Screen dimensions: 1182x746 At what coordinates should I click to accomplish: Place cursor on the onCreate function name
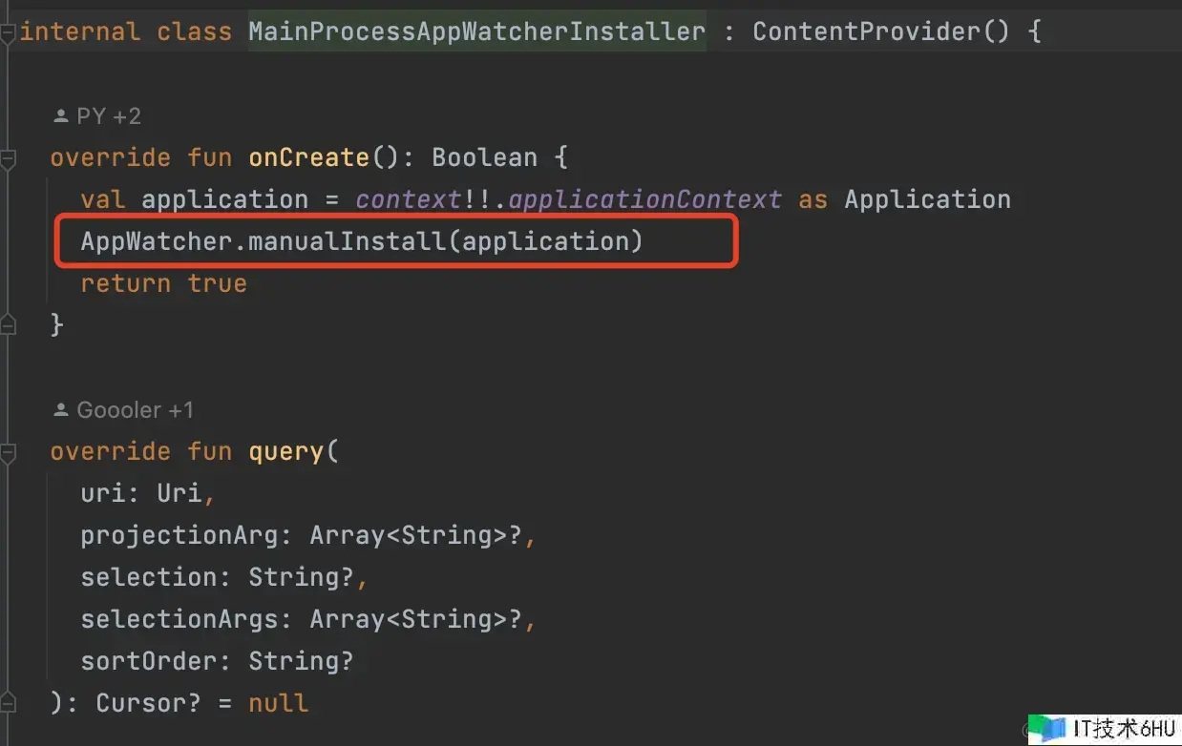pos(308,157)
